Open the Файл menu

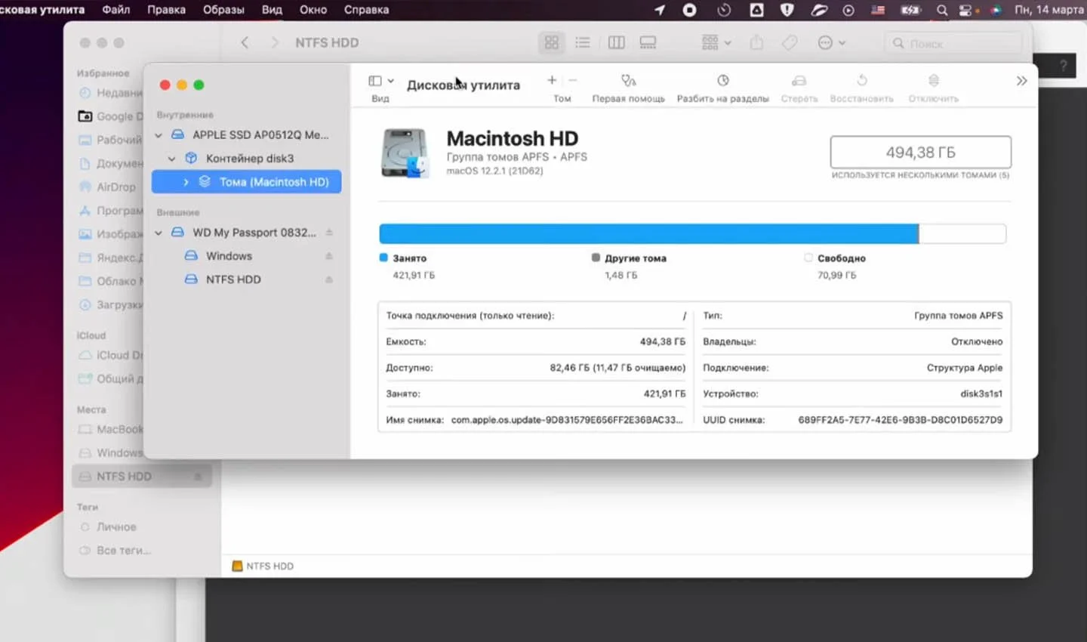tap(115, 10)
